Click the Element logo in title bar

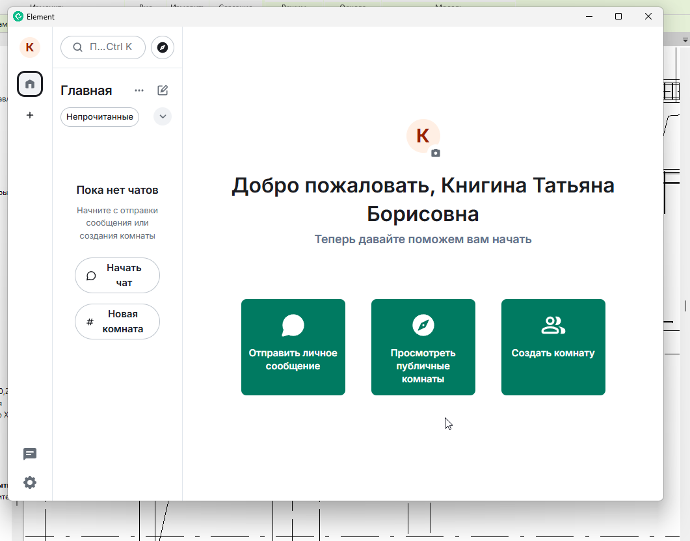tap(18, 17)
